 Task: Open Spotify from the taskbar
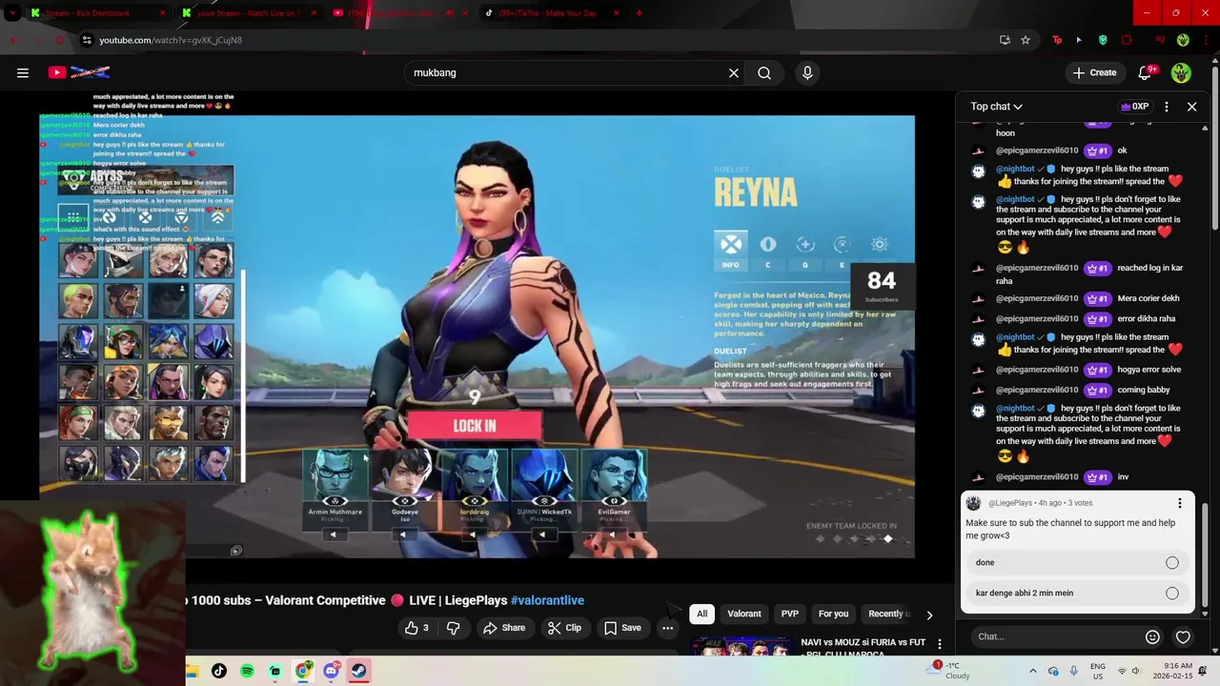point(247,671)
